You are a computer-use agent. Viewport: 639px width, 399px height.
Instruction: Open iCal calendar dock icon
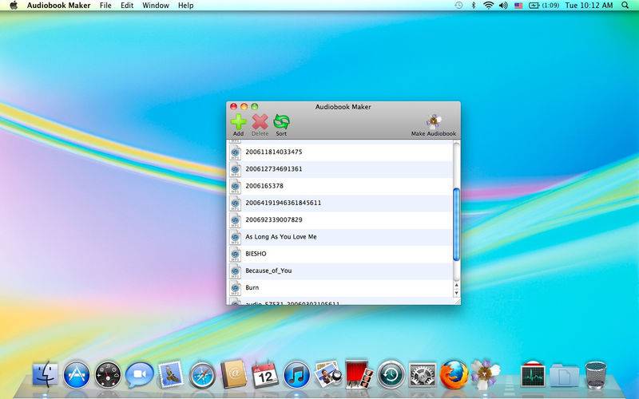[265, 374]
